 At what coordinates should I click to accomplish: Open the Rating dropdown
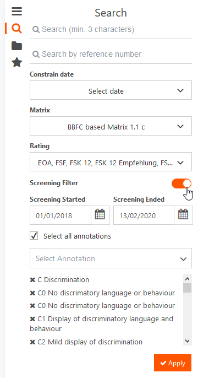click(111, 162)
